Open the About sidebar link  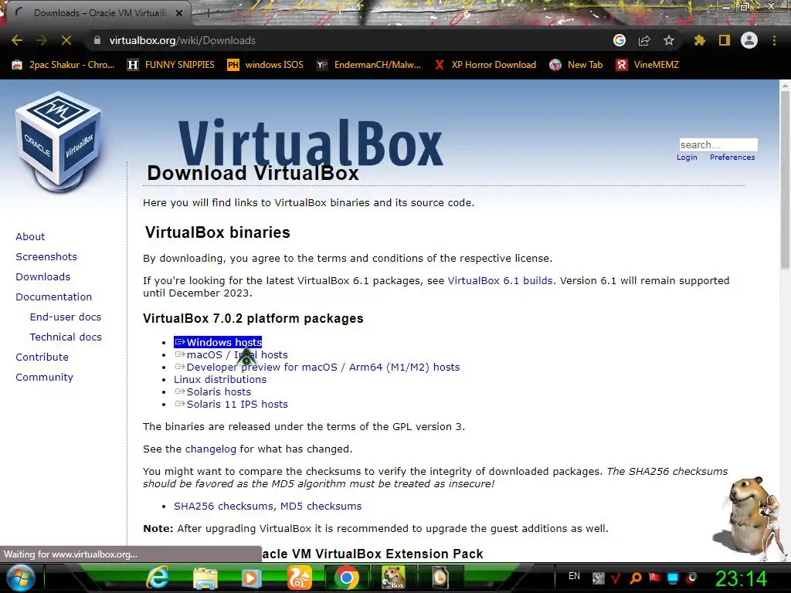click(30, 236)
